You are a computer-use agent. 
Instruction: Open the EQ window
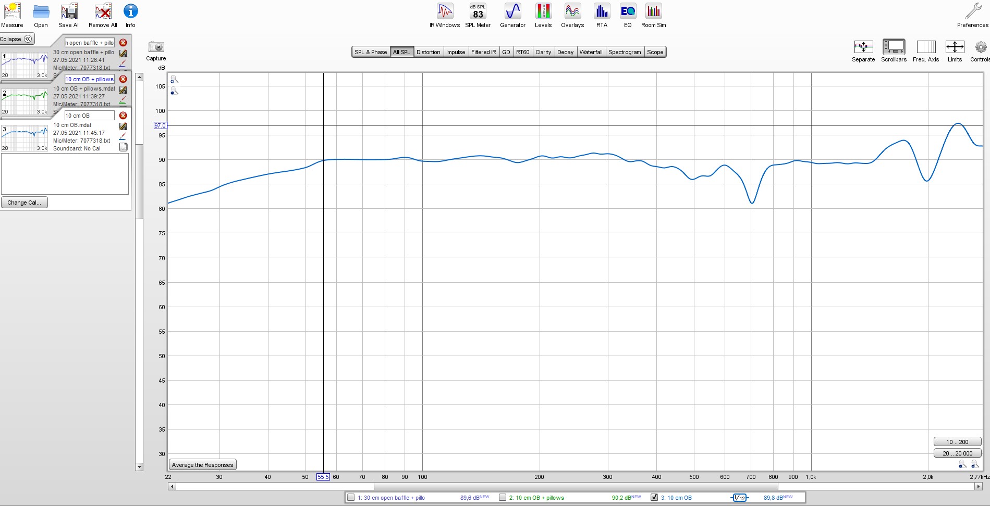click(628, 15)
